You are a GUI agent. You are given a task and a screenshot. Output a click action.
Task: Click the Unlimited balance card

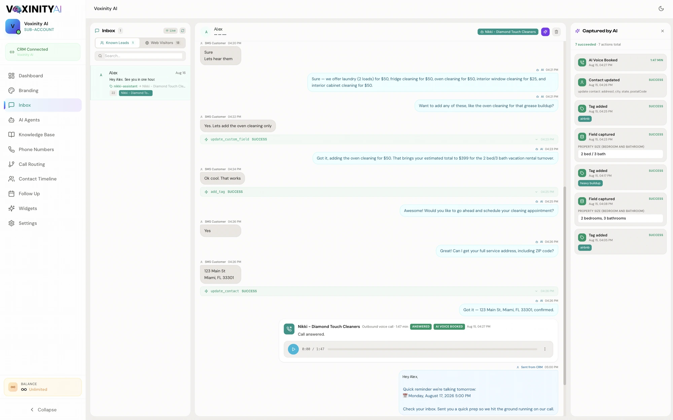[x=43, y=387]
